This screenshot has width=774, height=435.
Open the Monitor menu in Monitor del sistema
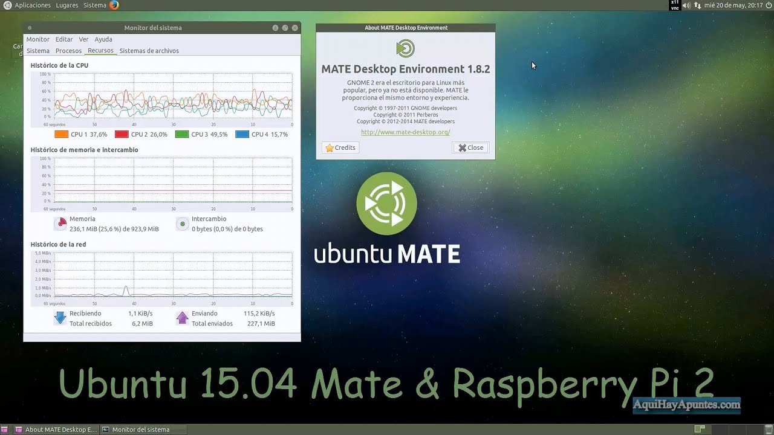[37, 39]
